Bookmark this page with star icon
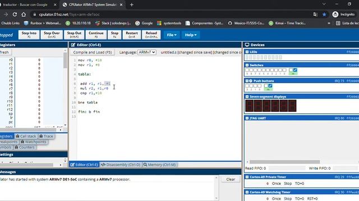Screen dimensions: 359x201 click(x=324, y=15)
